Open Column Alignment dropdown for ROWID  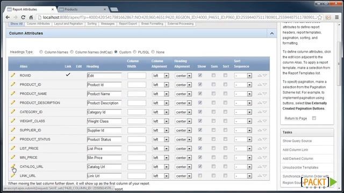point(160,76)
